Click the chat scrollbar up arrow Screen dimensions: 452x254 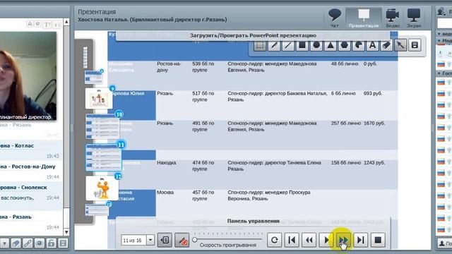tap(66, 22)
